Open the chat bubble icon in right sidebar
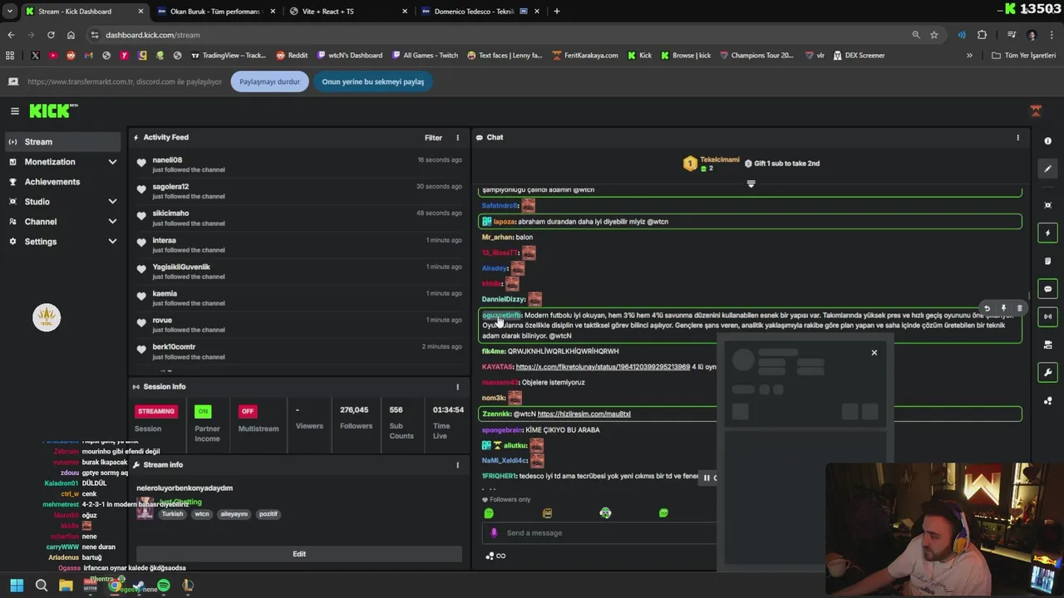1064x598 pixels. (1047, 289)
